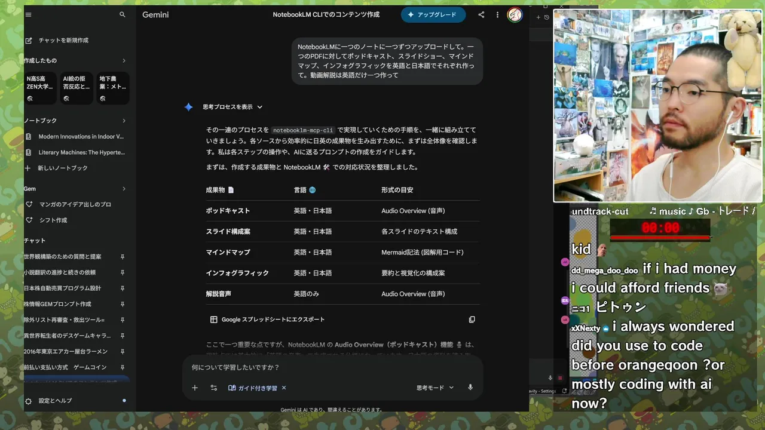
Task: Unpin the 除外リスト再審査・救出ツール chat
Action: (123, 320)
